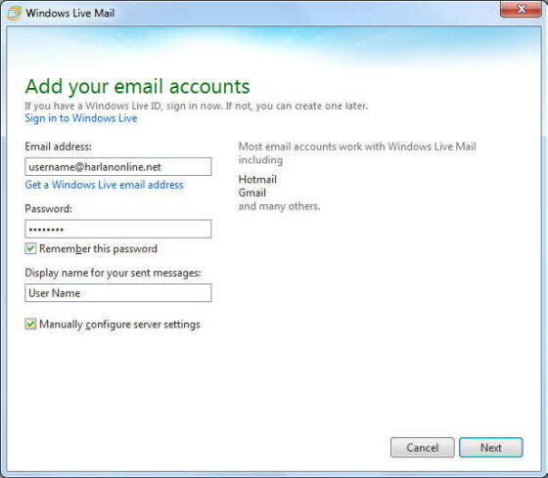Cancel the email account setup
Viewport: 548px width, 478px height.
[x=422, y=448]
